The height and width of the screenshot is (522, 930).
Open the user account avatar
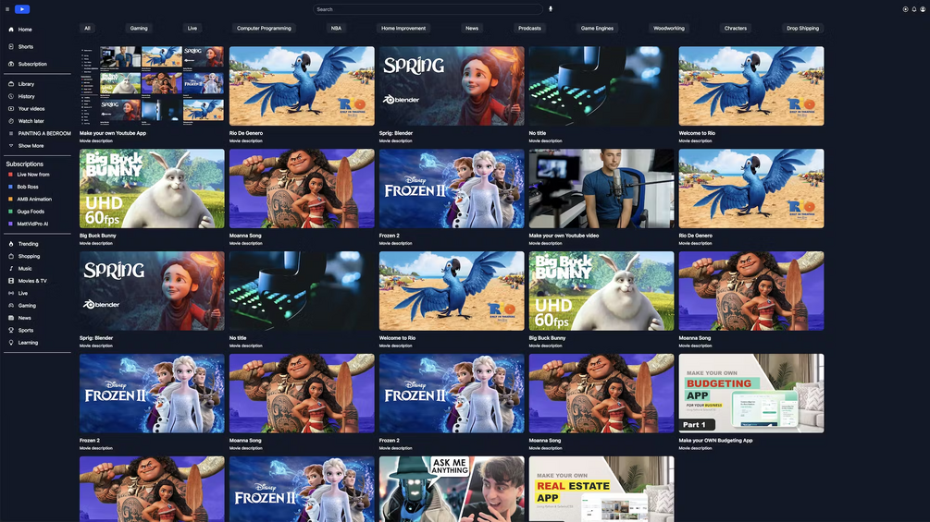coord(923,9)
